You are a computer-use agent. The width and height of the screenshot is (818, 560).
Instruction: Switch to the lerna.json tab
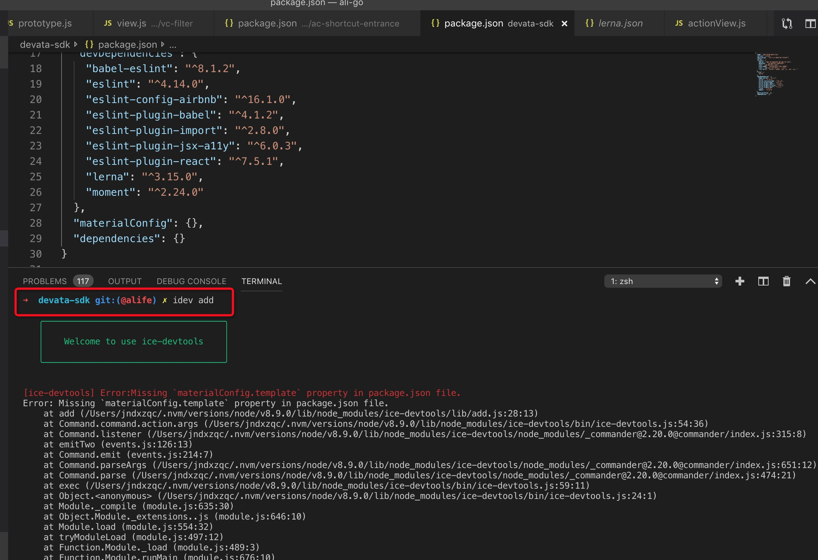[x=621, y=23]
